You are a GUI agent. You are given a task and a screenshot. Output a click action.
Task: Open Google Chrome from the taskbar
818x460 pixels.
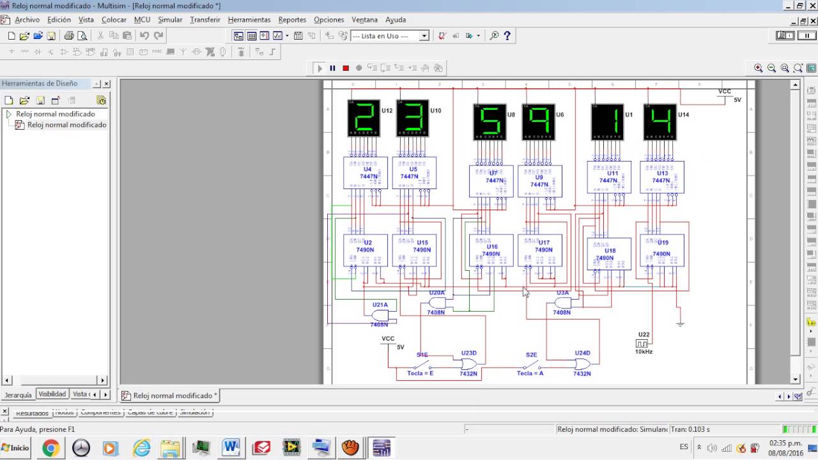51,448
